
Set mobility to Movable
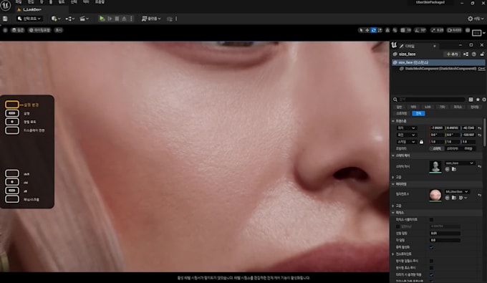click(x=468, y=148)
